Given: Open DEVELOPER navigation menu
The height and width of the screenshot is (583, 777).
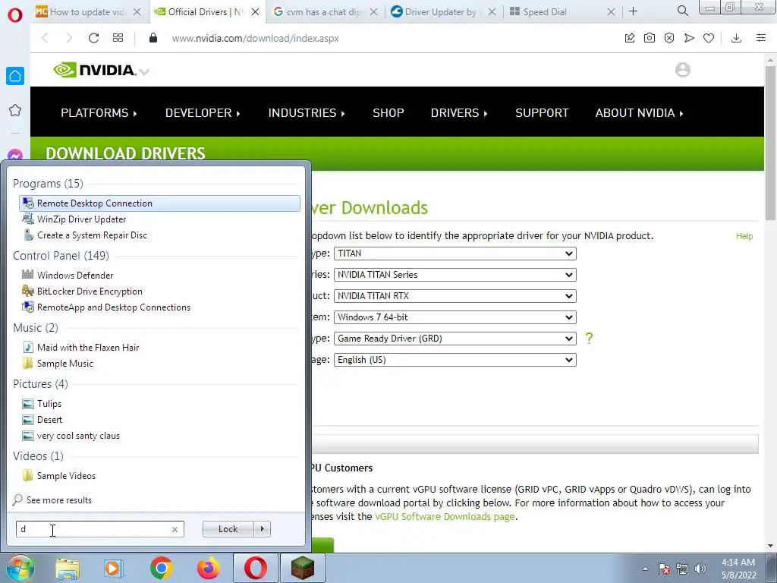Looking at the screenshot, I should [x=203, y=113].
